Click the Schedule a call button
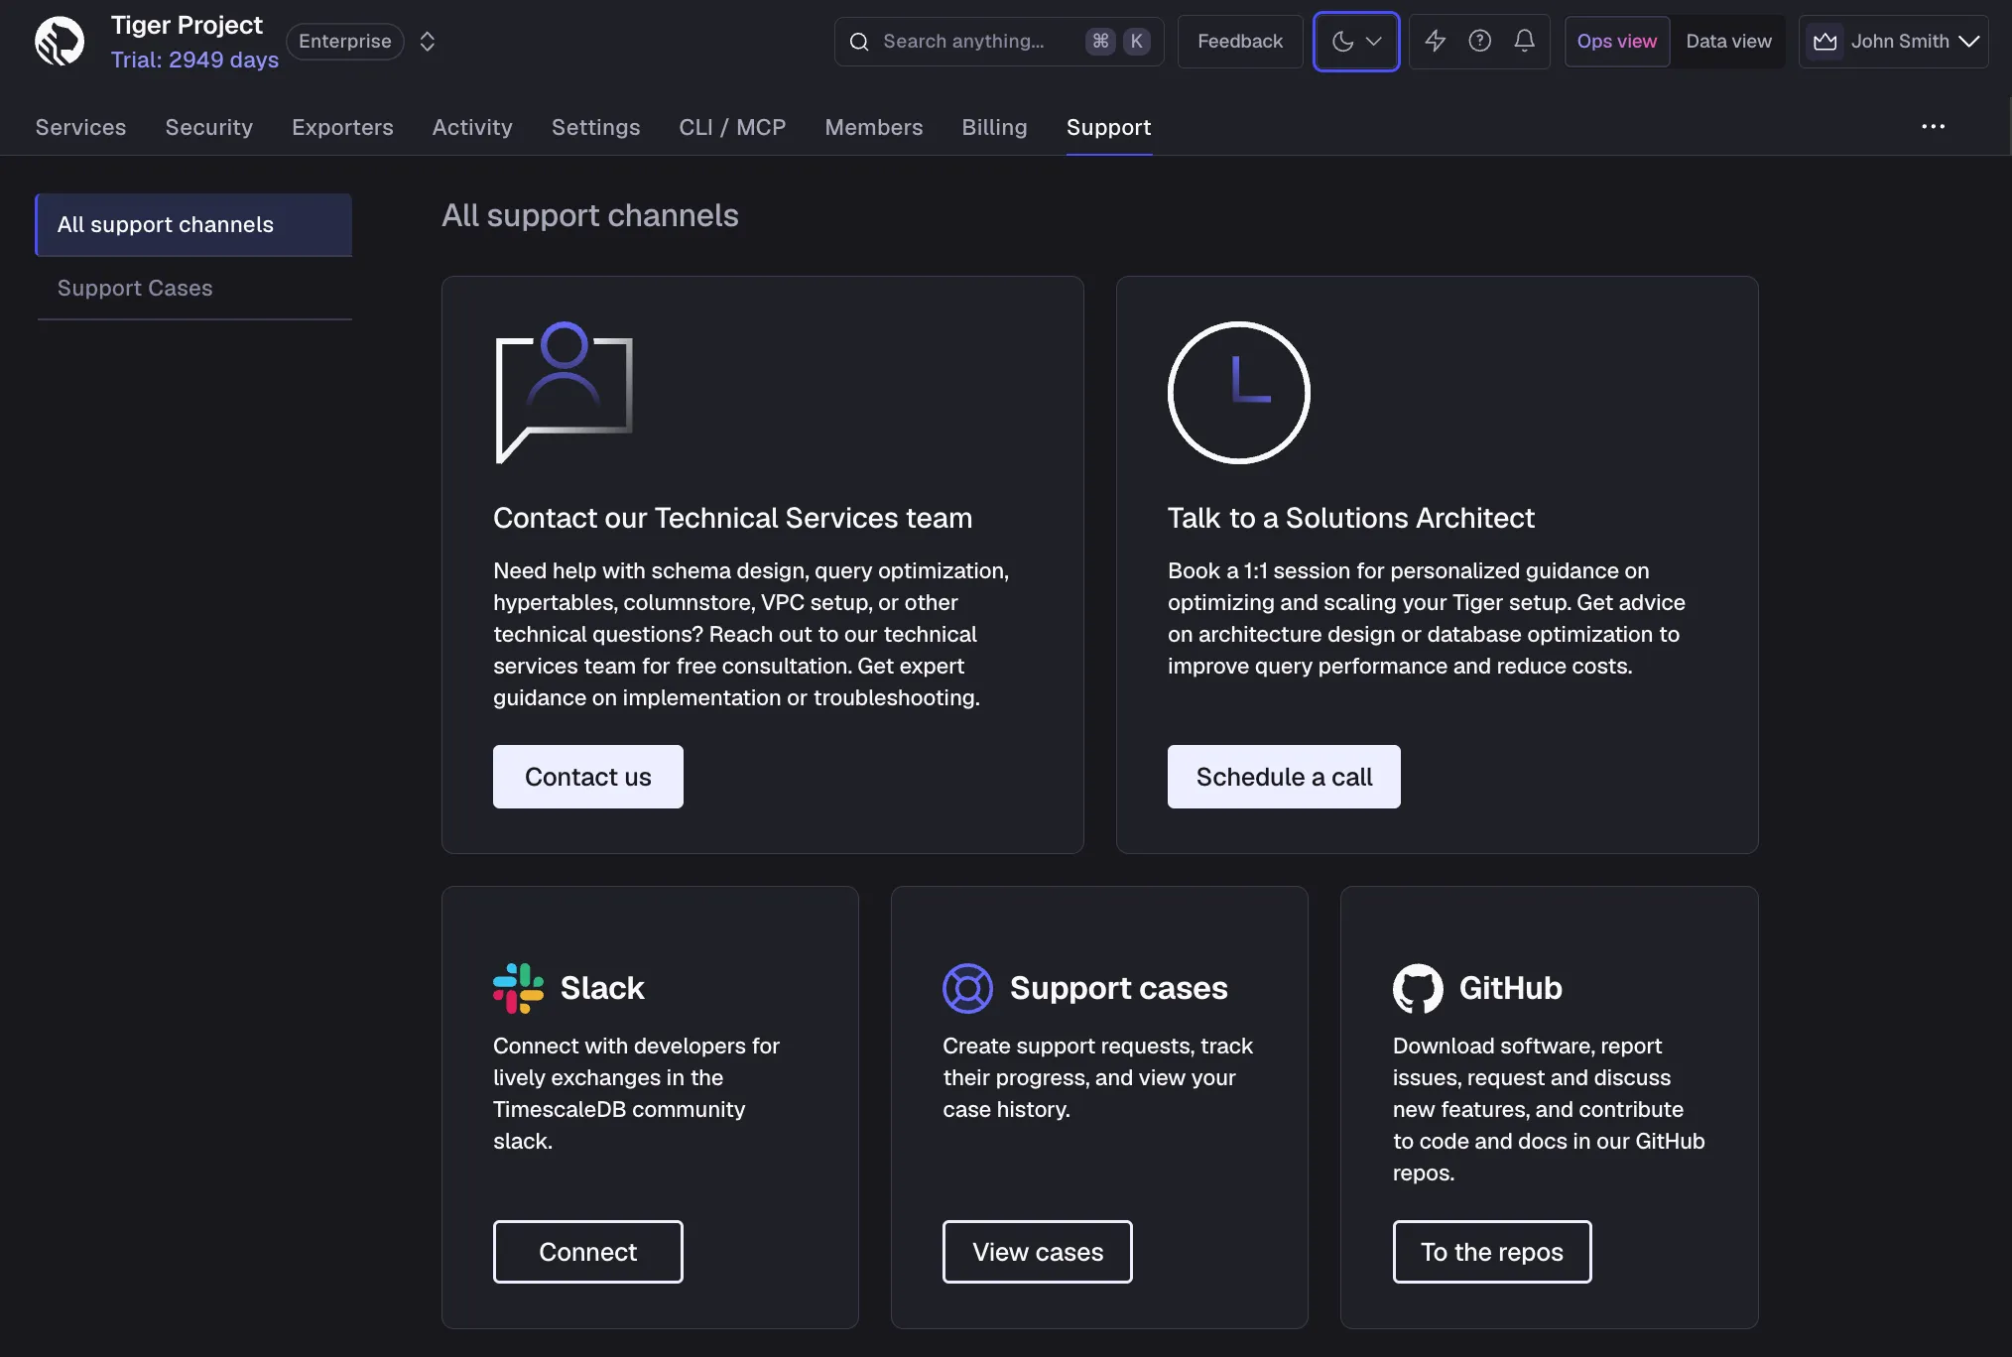 point(1284,777)
